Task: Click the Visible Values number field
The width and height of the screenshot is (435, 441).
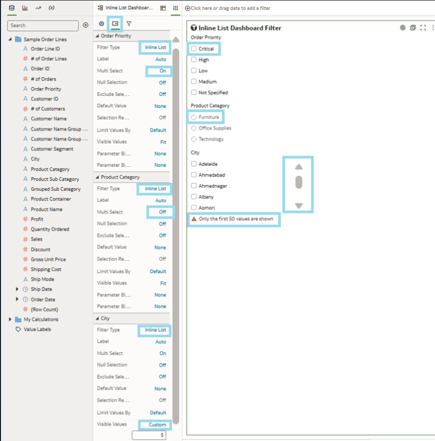Action: click(x=148, y=435)
